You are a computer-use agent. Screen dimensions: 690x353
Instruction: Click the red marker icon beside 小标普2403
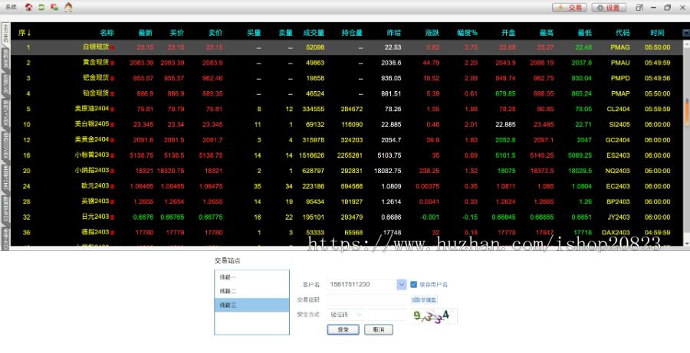112,155
